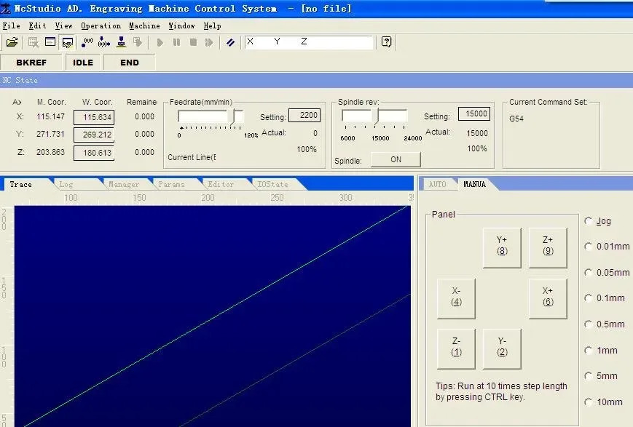Click the feedrate Setting value box 2200
The width and height of the screenshot is (633, 427).
point(304,116)
